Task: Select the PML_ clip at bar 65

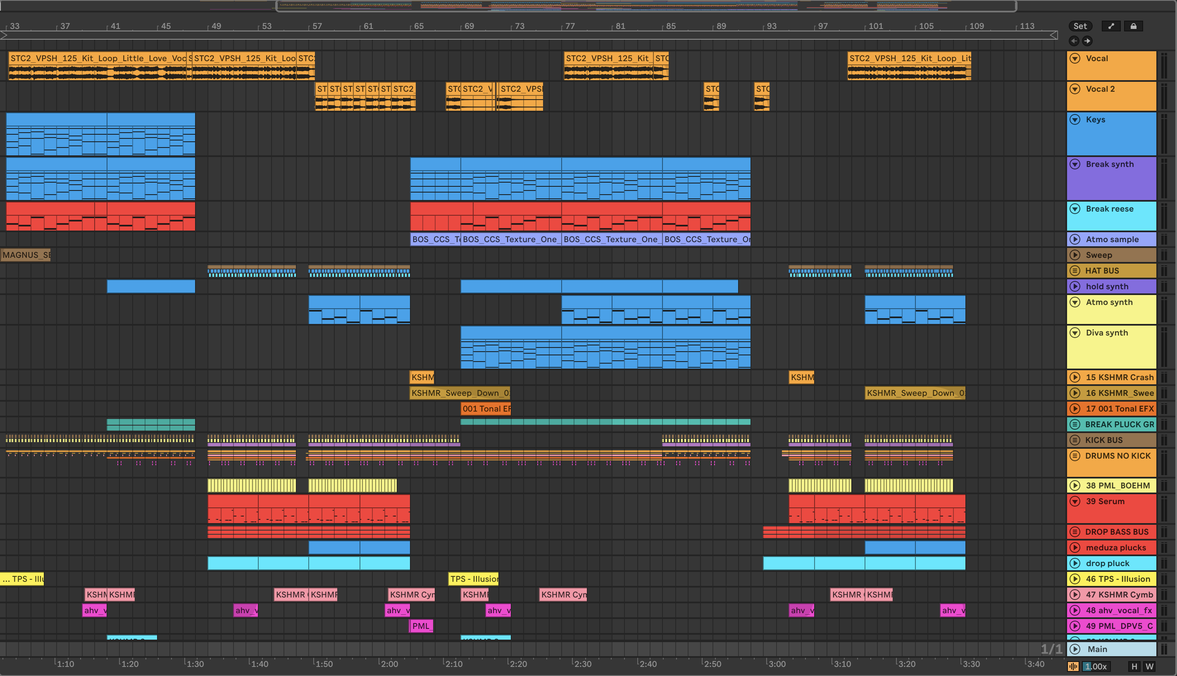Action: [x=422, y=626]
